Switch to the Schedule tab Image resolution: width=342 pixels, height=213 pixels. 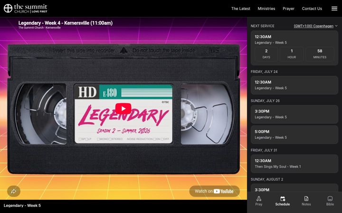pyautogui.click(x=283, y=201)
